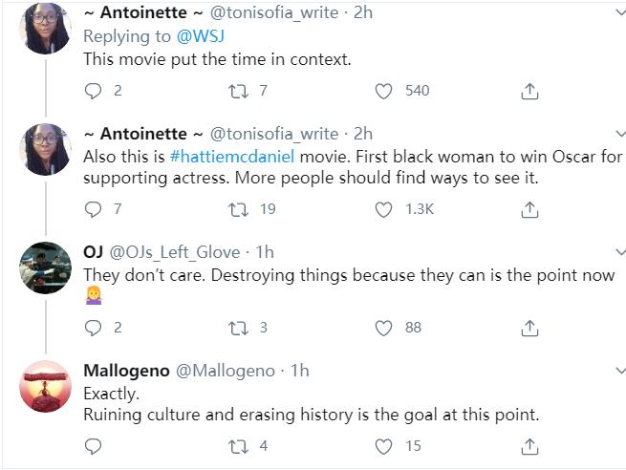Reply to the hattiemcdaniel movie tweet
Viewport: 626px width, 470px height.
[x=94, y=208]
